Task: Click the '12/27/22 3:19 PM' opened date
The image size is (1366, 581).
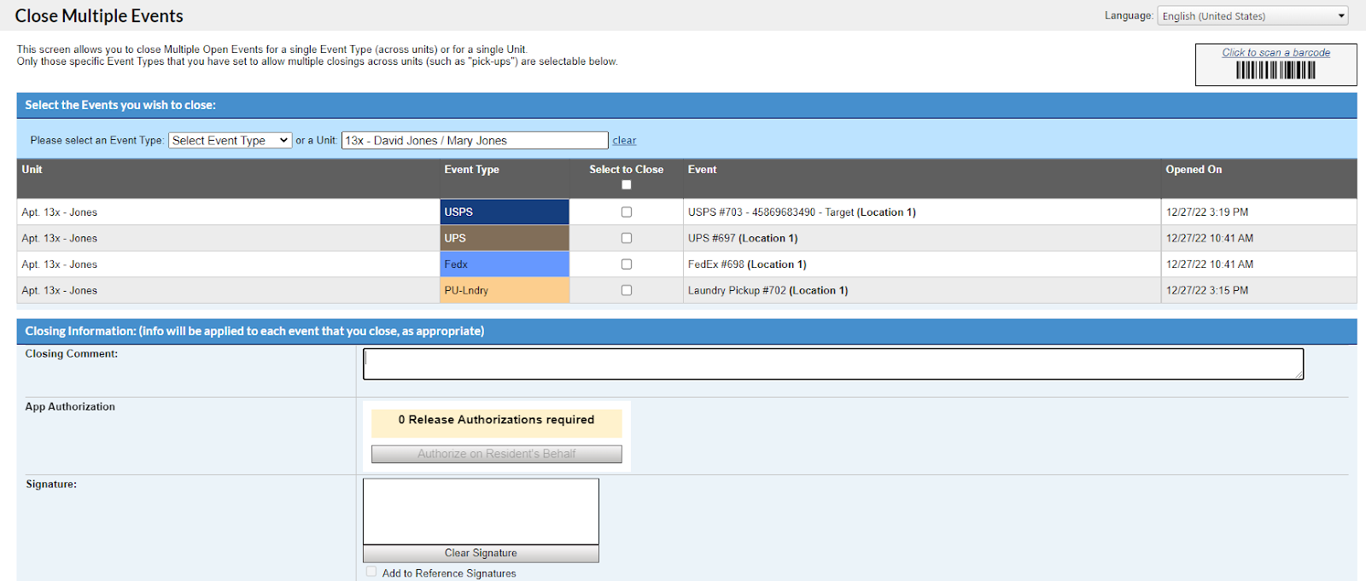Action: click(1207, 212)
